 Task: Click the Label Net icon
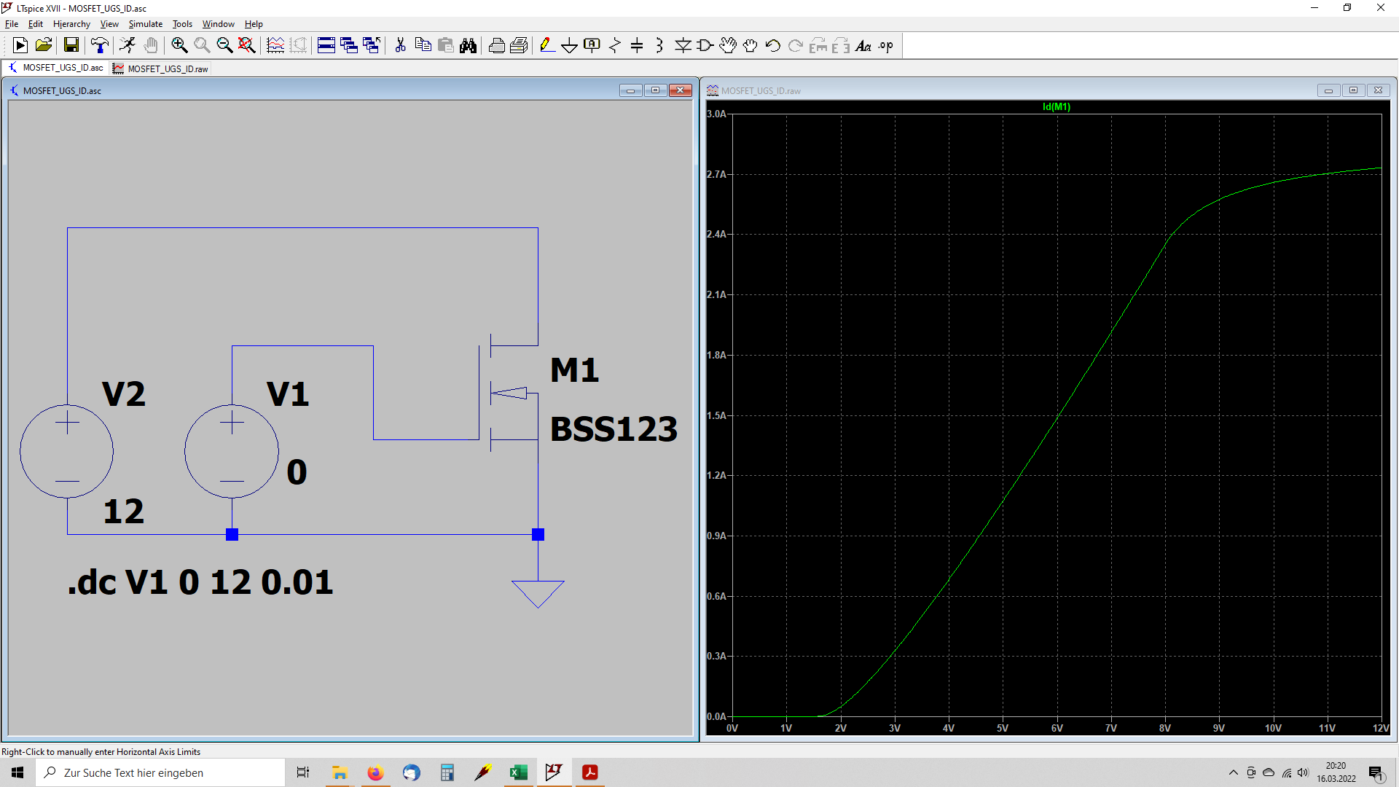point(592,45)
